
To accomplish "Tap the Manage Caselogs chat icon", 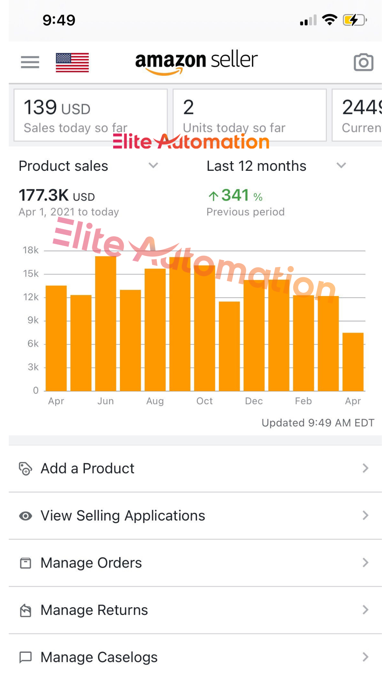I will pyautogui.click(x=25, y=657).
